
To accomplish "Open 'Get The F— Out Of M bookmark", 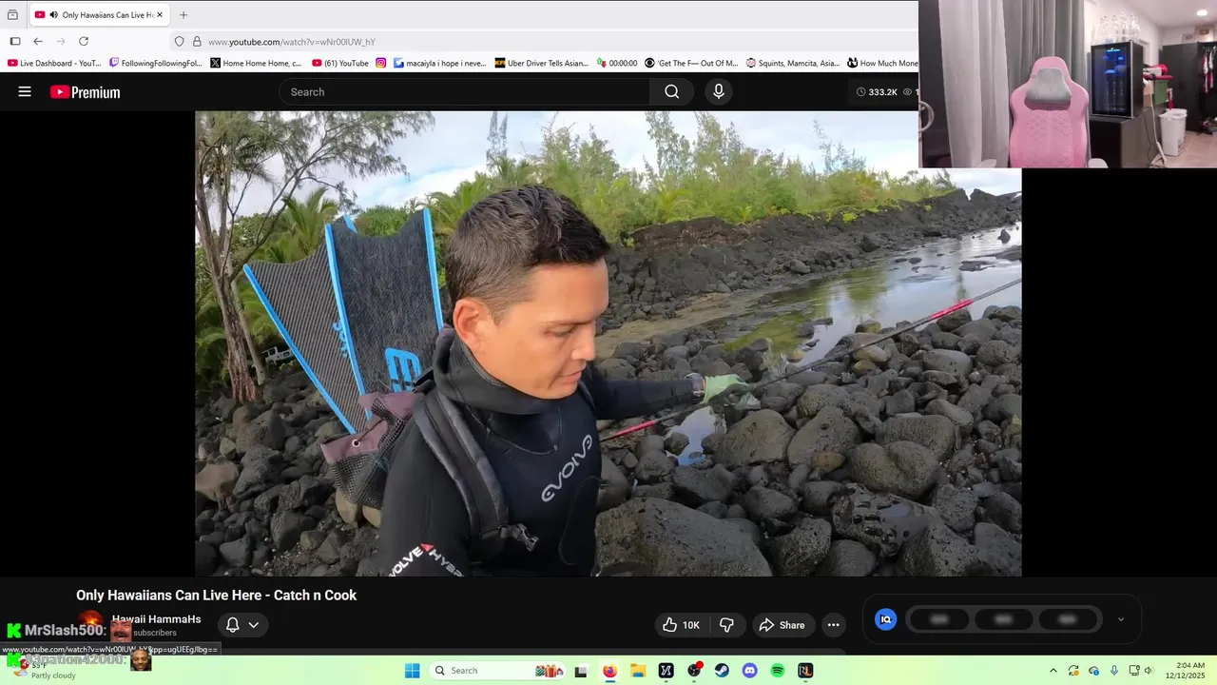I will click(691, 64).
